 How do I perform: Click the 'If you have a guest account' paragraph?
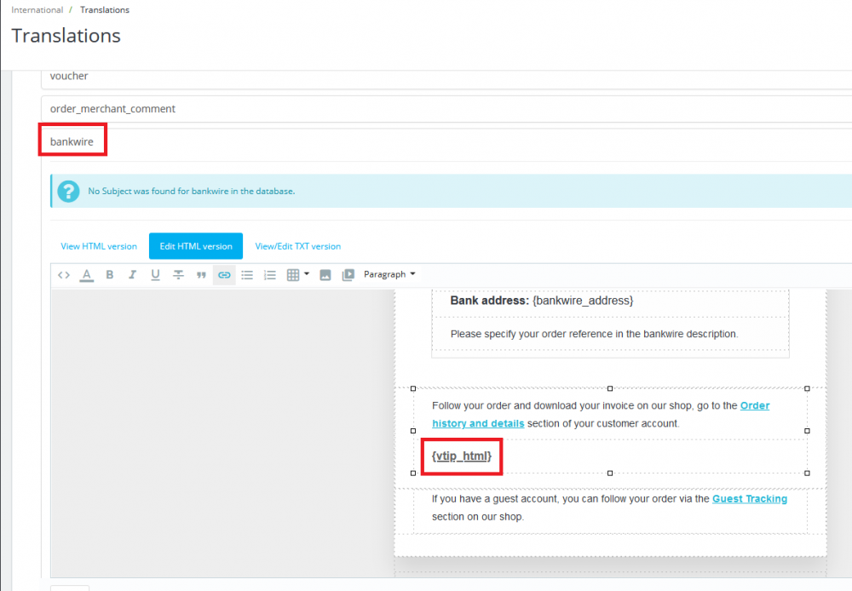[x=610, y=508]
